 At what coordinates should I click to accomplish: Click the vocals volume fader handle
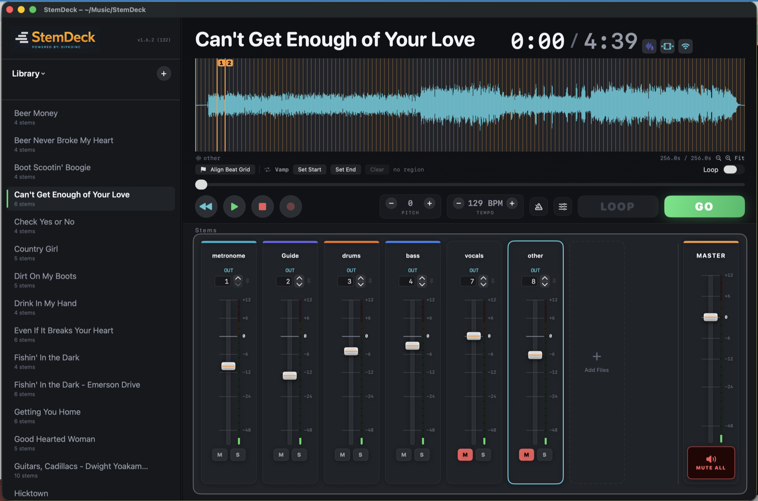(474, 336)
